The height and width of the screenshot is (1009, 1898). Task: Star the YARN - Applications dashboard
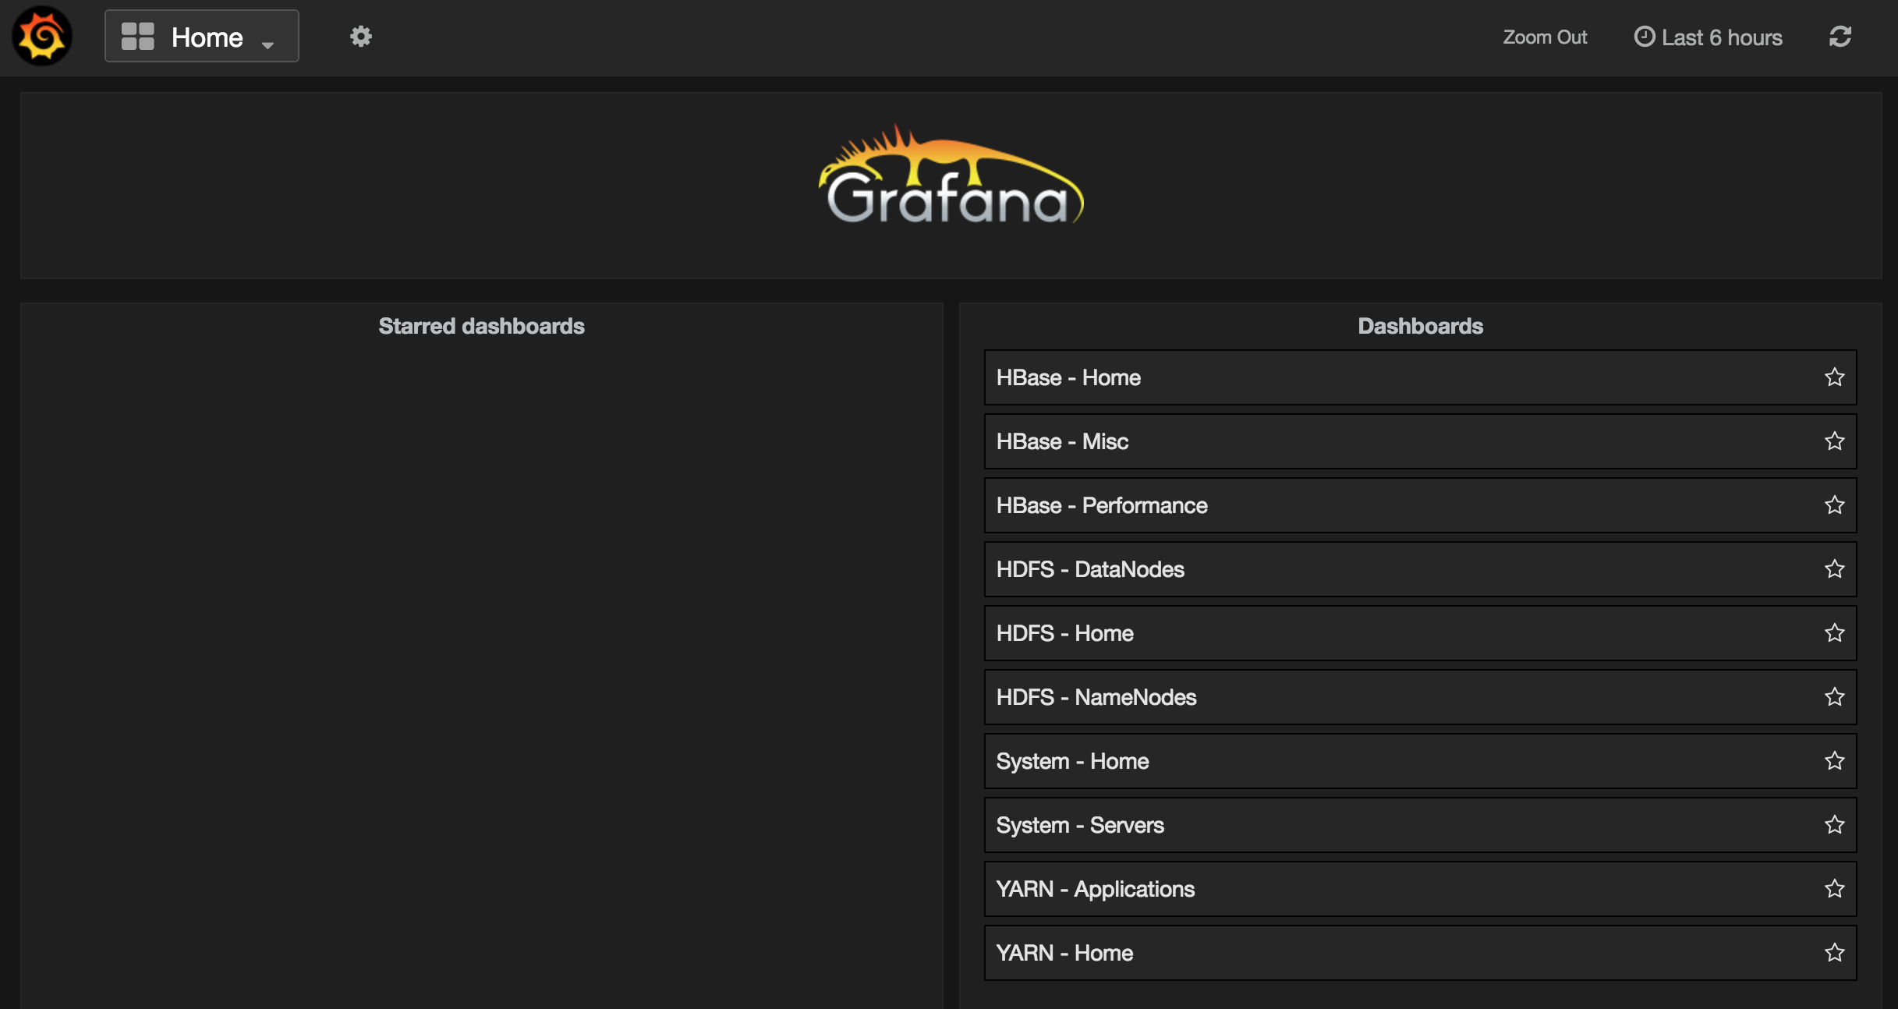[x=1834, y=889]
